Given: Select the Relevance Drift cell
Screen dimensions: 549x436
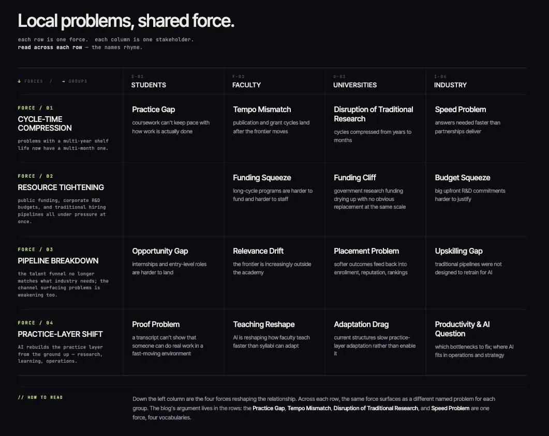Looking at the screenshot, I should (274, 273).
